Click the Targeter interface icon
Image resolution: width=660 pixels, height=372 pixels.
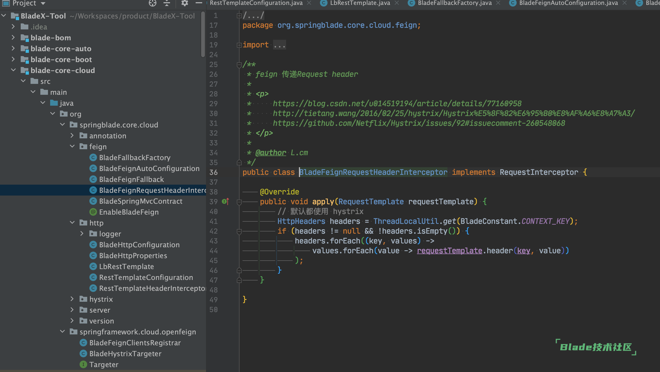[83, 364]
